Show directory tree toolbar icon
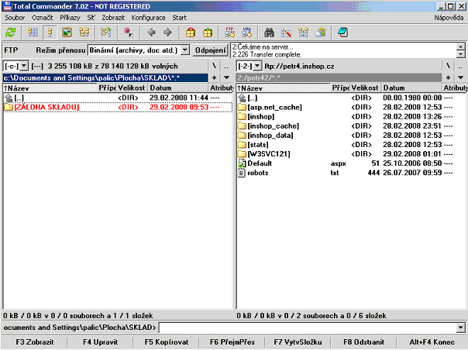This screenshot has height=350, width=468. (84, 33)
